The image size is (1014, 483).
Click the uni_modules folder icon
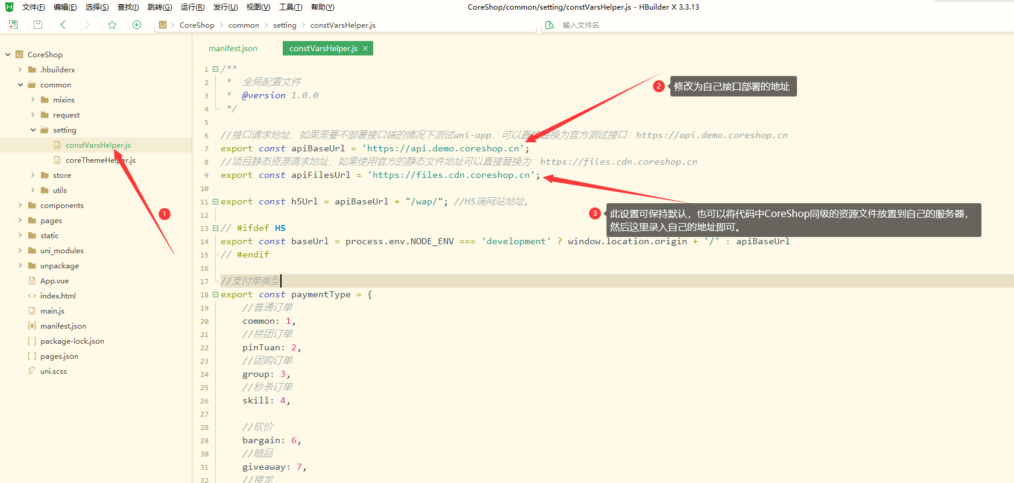32,251
